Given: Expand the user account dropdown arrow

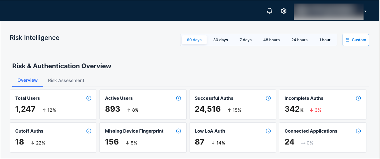Looking at the screenshot, I should (x=365, y=11).
